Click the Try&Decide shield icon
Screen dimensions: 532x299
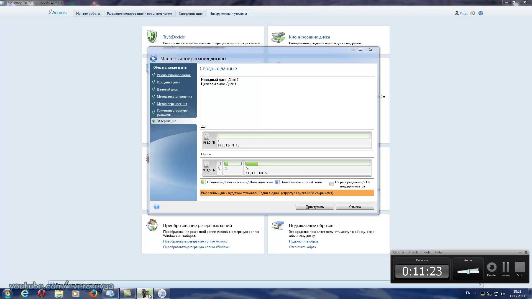[152, 36]
